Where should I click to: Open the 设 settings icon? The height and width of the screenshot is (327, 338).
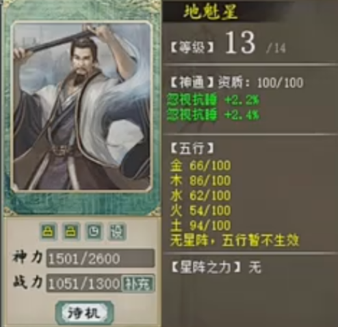click(x=117, y=232)
